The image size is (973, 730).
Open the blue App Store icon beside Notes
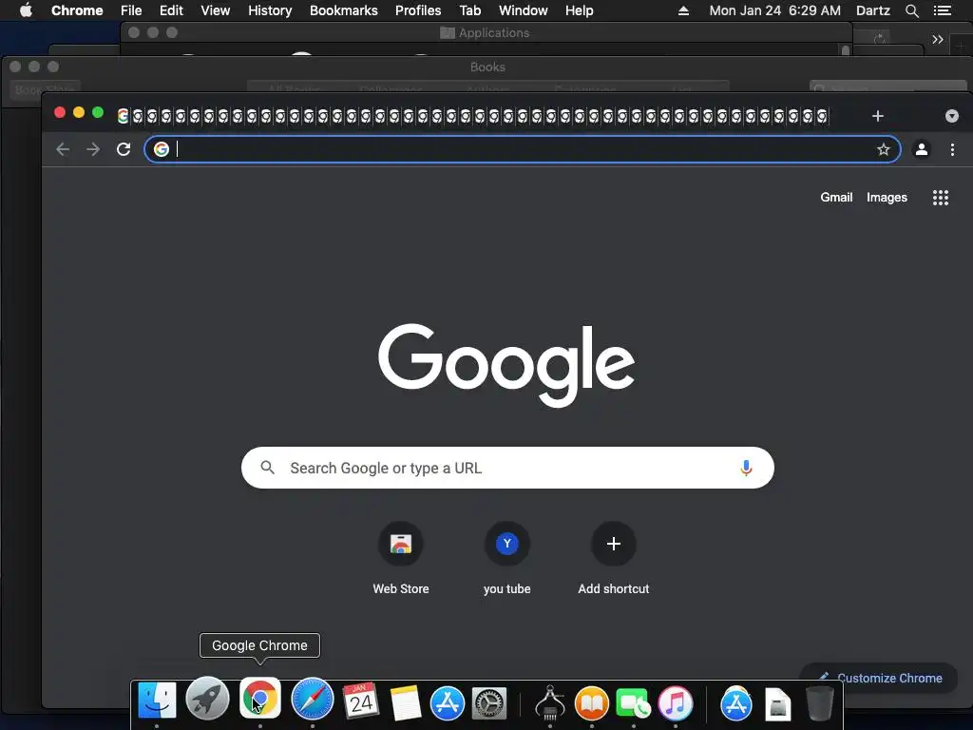448,702
